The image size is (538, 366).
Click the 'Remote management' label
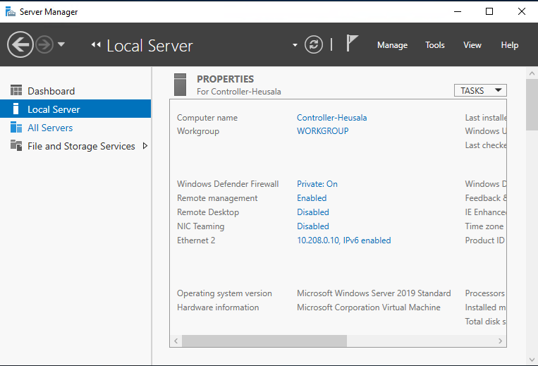(217, 198)
